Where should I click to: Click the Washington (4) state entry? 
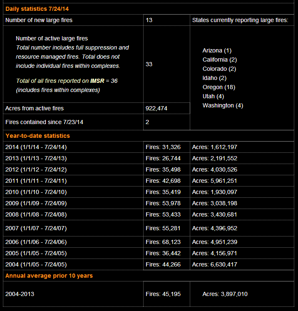click(x=223, y=105)
